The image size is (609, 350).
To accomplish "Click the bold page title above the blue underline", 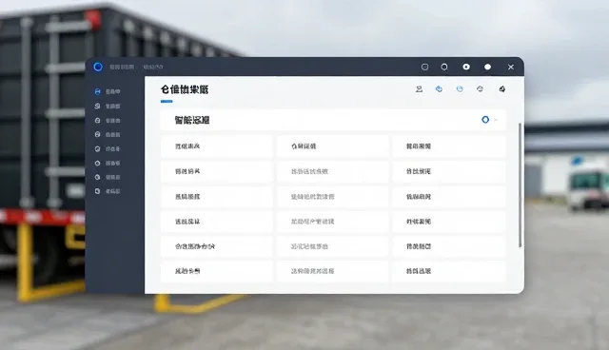I will click(x=185, y=89).
